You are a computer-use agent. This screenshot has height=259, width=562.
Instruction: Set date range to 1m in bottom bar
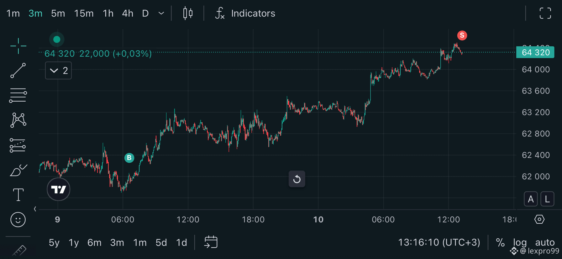tap(140, 242)
